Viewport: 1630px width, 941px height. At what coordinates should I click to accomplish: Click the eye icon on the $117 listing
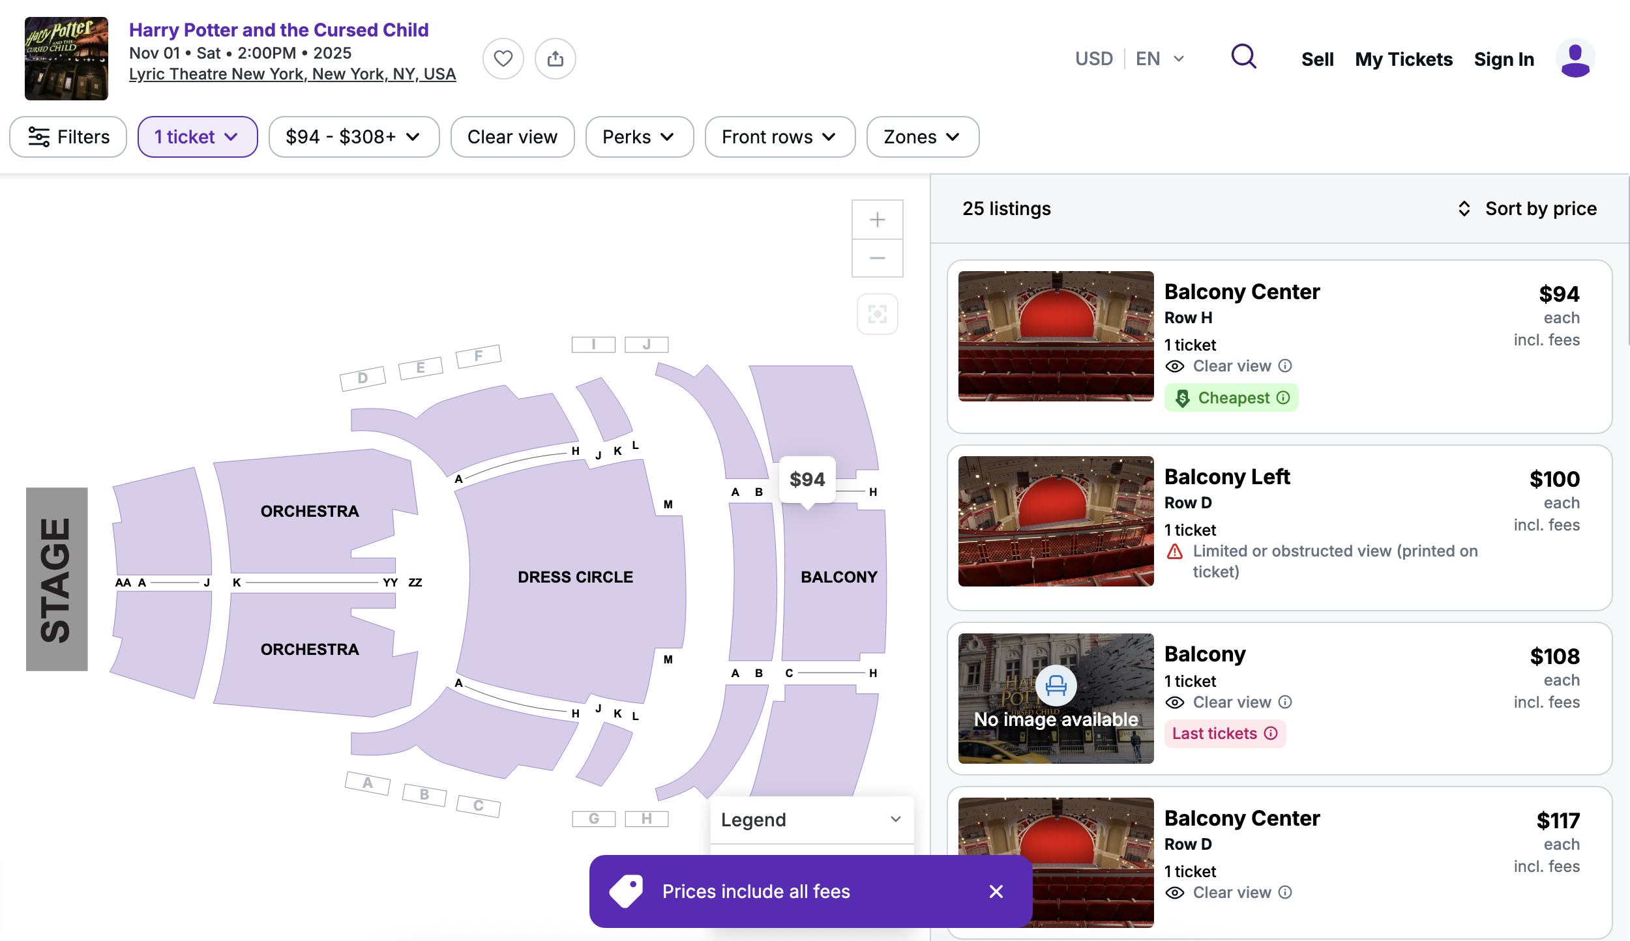click(x=1174, y=893)
